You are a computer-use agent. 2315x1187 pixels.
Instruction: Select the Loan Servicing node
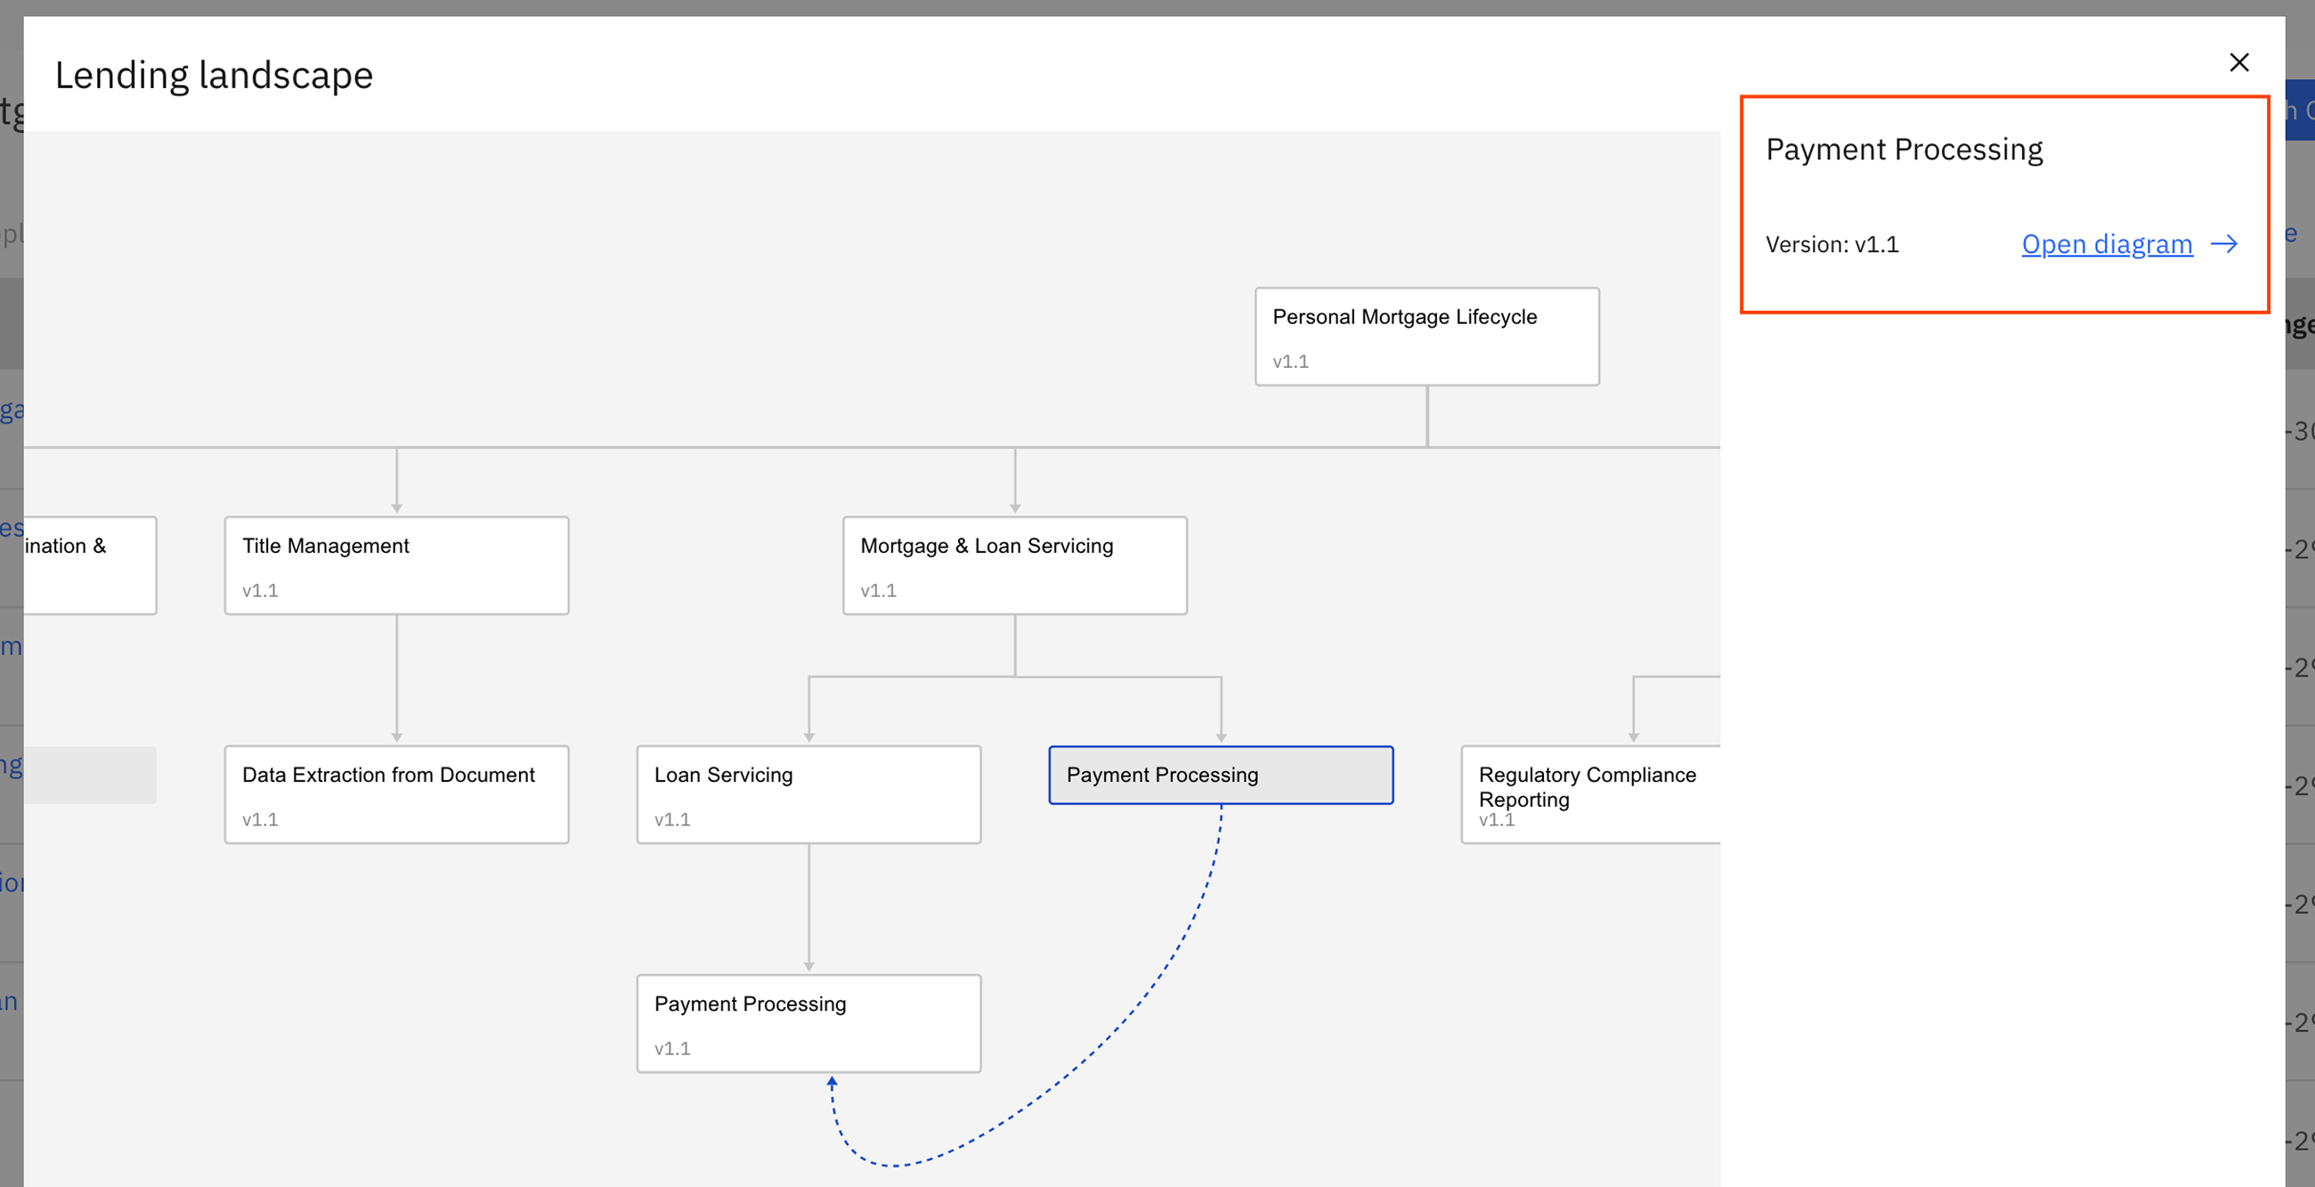click(808, 794)
